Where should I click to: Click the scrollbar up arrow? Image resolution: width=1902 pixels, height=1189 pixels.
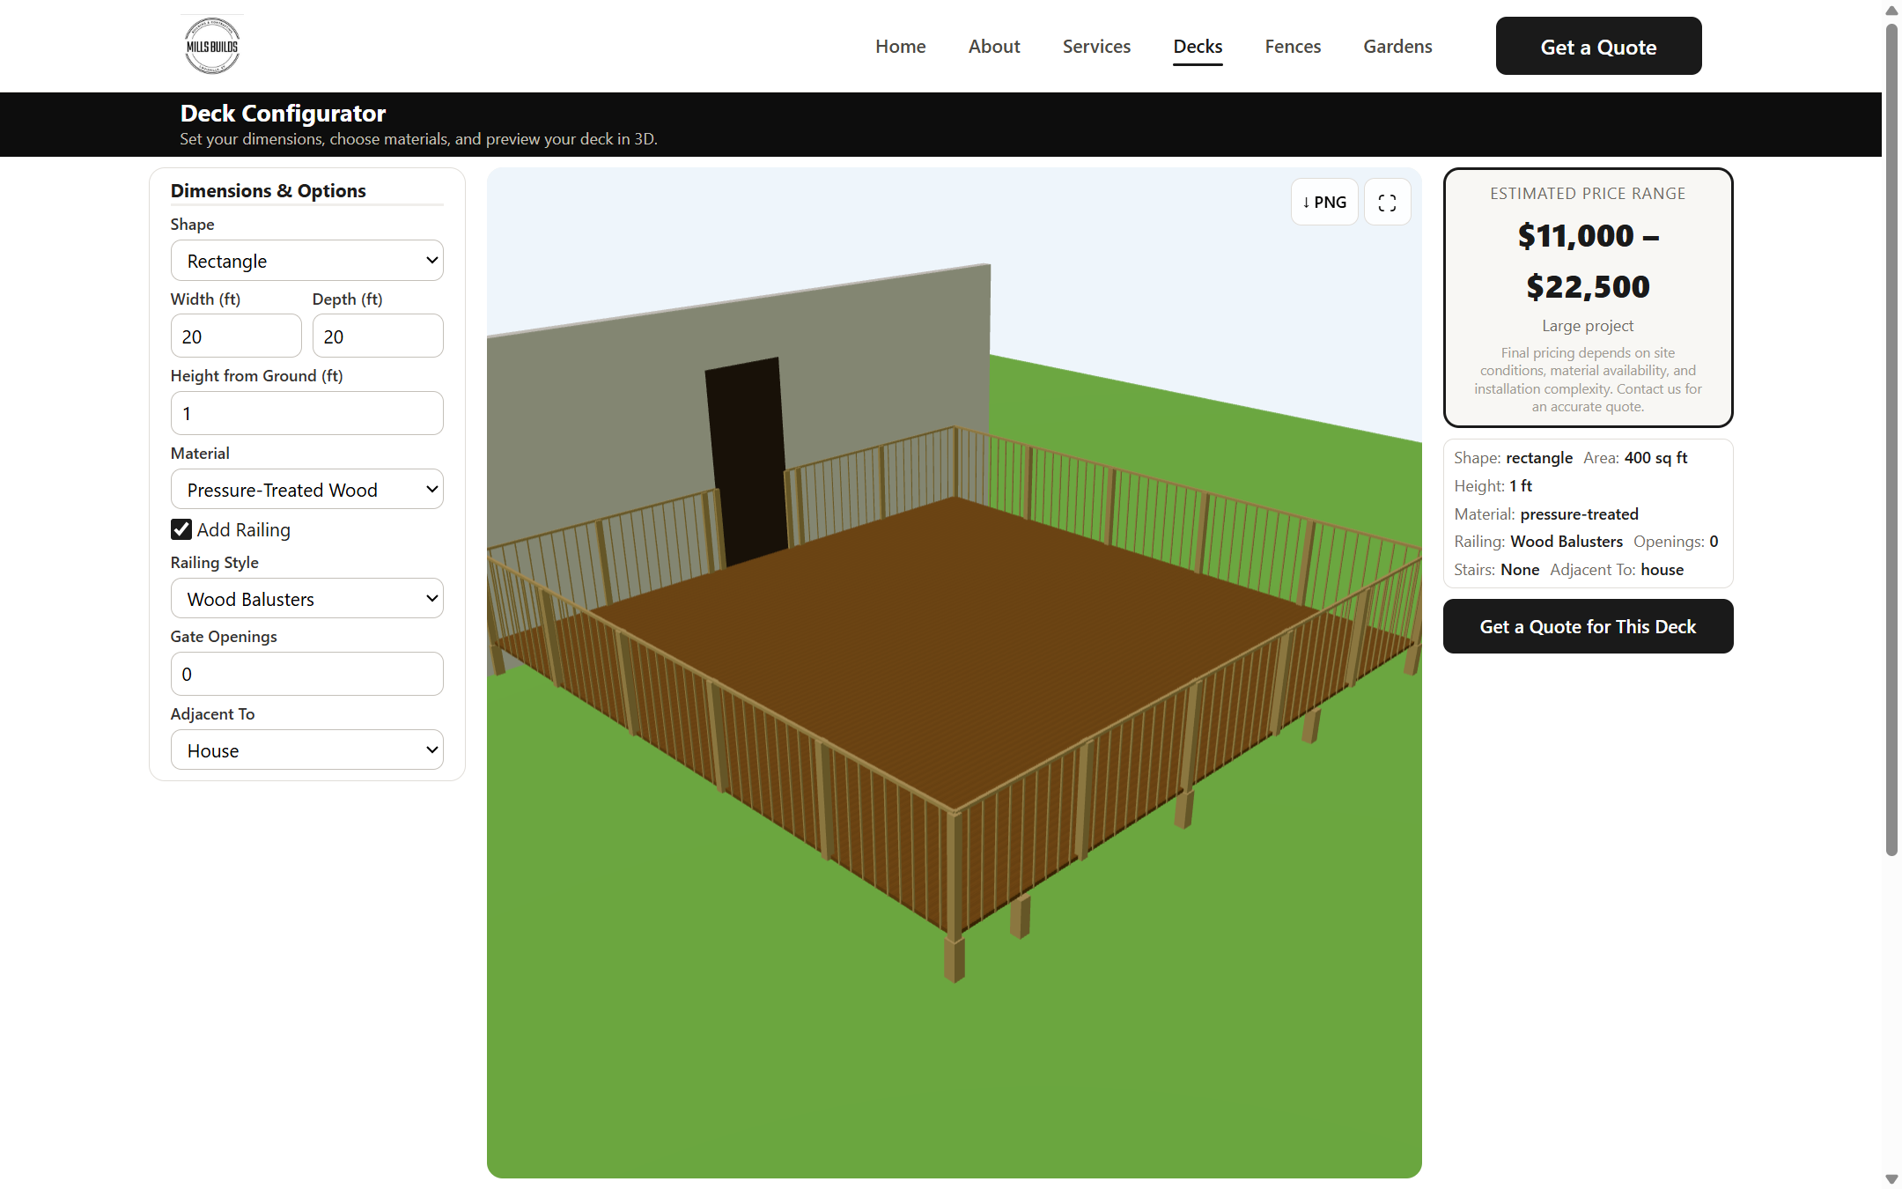point(1891,10)
